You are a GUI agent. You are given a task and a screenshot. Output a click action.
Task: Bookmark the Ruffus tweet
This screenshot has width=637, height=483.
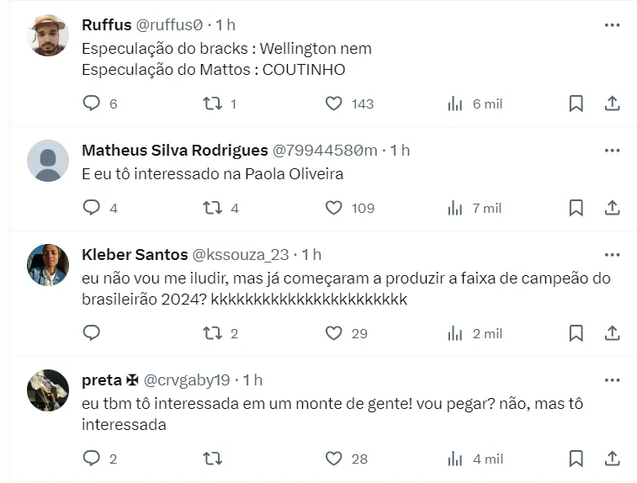click(576, 103)
